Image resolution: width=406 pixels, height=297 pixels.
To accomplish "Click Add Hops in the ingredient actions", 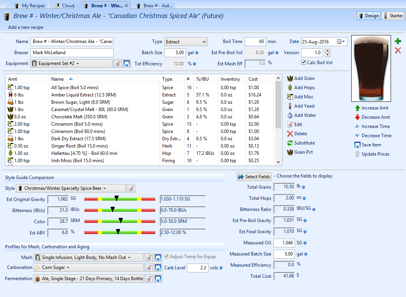I will 301,88.
